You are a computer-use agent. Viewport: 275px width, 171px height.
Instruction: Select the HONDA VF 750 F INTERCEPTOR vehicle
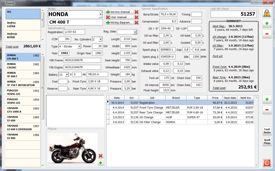(x=23, y=83)
